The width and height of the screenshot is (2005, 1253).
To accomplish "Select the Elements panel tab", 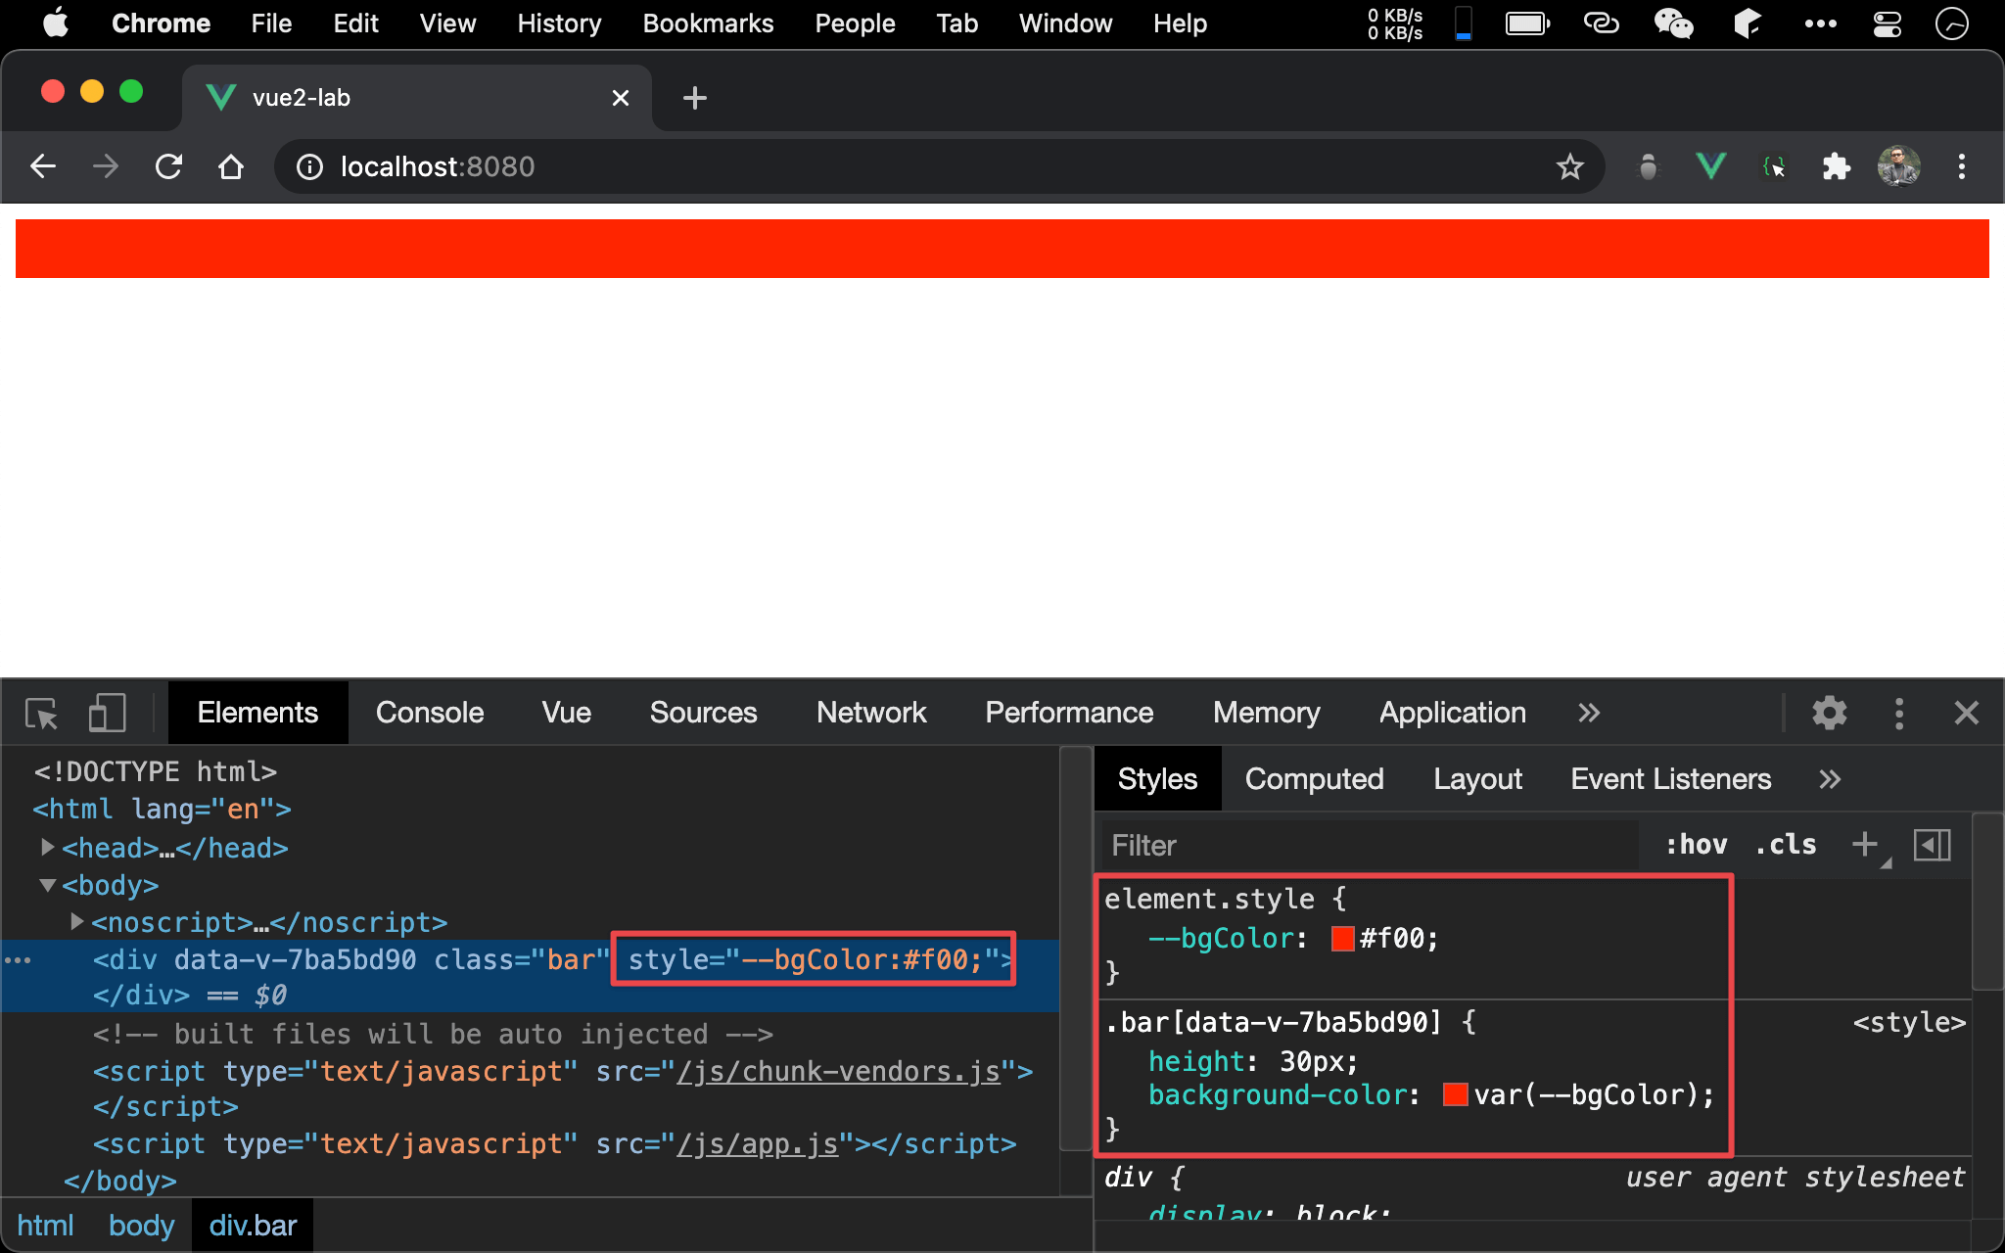I will pos(257,713).
